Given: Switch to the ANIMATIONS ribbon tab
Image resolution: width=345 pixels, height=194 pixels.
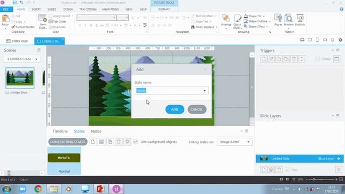Looking at the screenshot, I should (x=110, y=9).
